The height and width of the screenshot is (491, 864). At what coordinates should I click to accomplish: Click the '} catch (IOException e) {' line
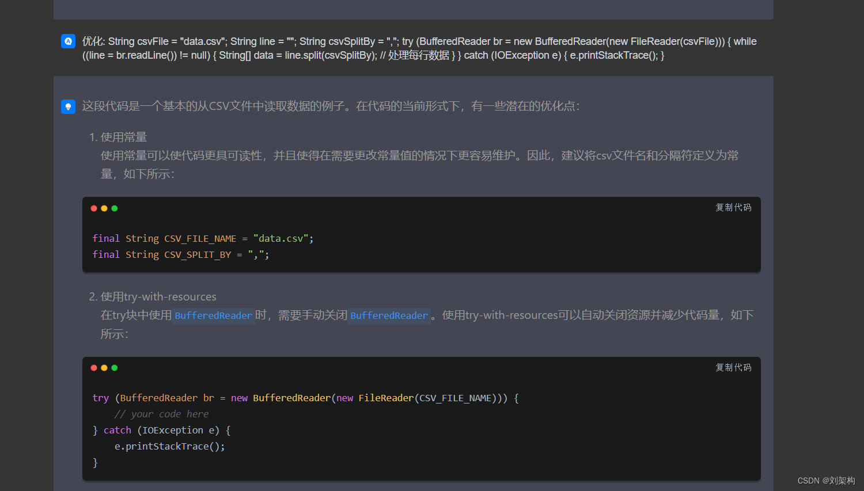tap(162, 430)
